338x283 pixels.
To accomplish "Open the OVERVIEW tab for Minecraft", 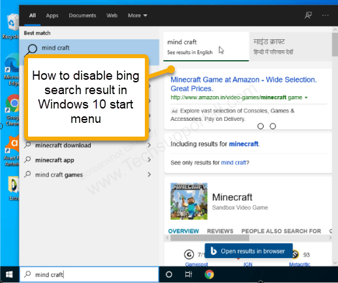I will 183,231.
